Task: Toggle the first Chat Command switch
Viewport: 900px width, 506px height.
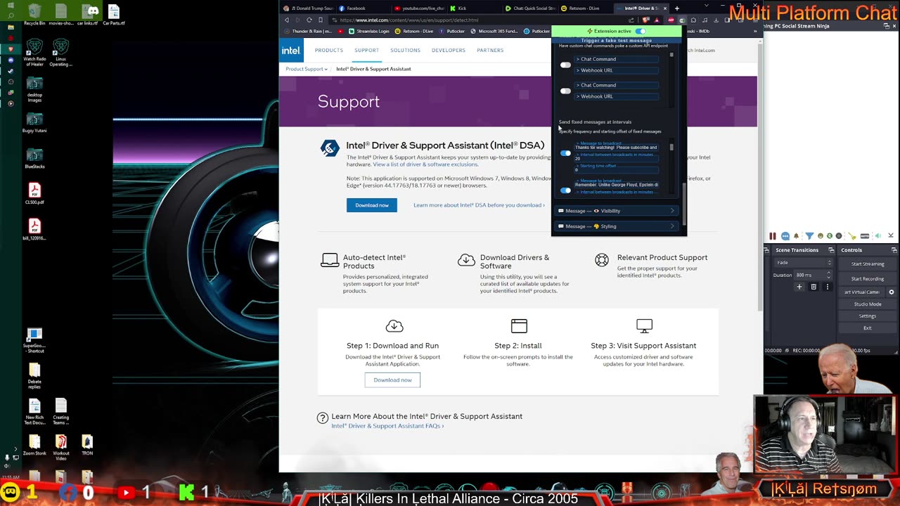Action: click(x=565, y=65)
